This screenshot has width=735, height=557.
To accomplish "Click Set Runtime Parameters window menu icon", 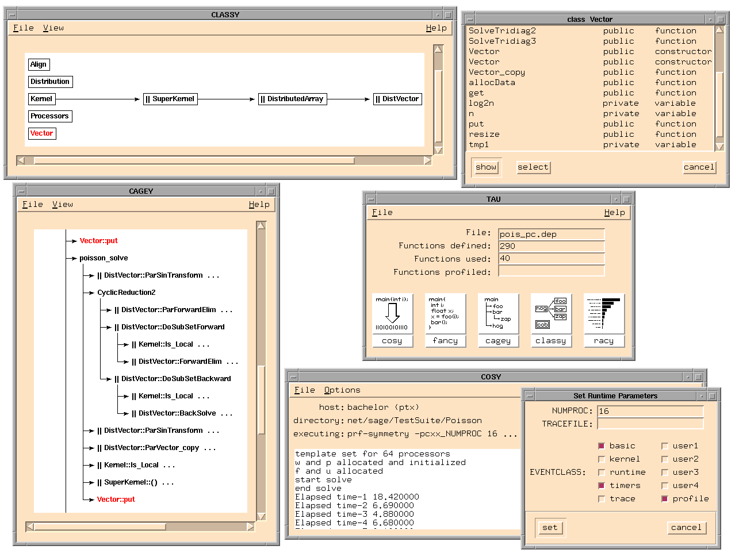I will 530,396.
